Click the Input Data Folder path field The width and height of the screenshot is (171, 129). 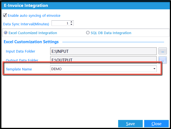103,51
